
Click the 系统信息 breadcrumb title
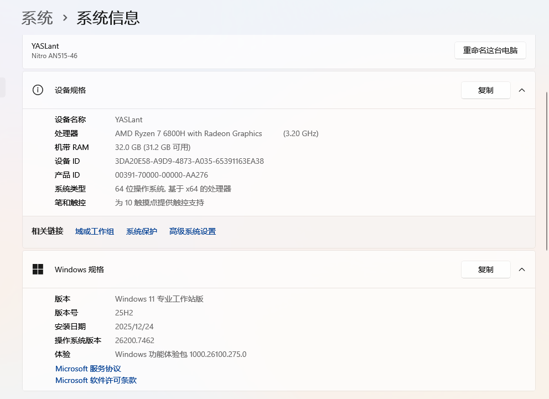coord(108,18)
